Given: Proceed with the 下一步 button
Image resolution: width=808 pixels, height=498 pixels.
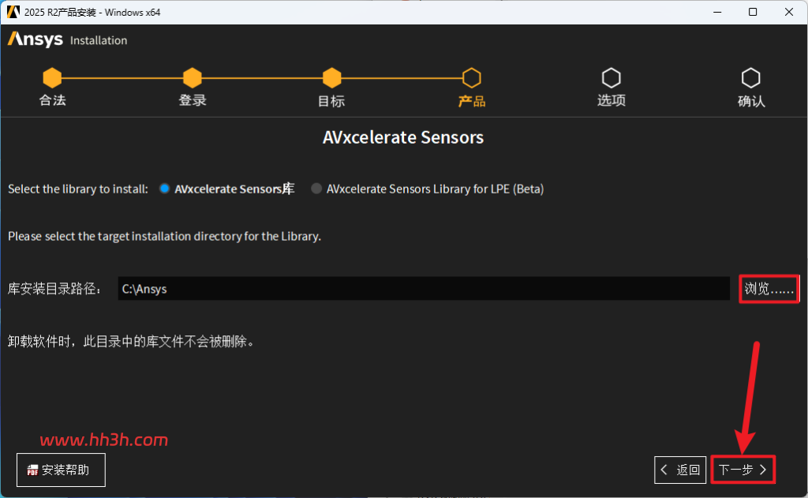Looking at the screenshot, I should [x=743, y=470].
